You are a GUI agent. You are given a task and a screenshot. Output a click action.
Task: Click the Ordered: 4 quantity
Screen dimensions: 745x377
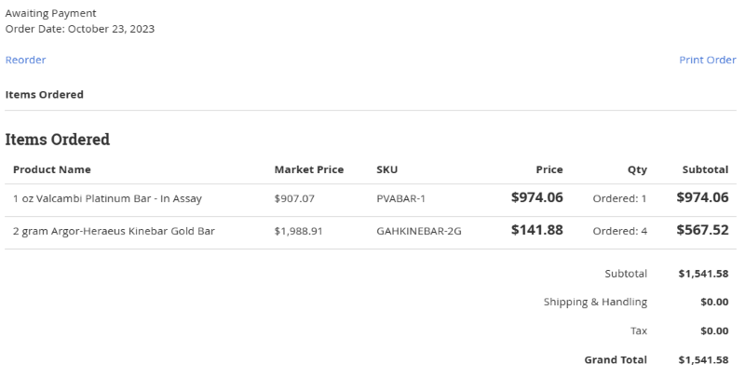[x=619, y=231]
